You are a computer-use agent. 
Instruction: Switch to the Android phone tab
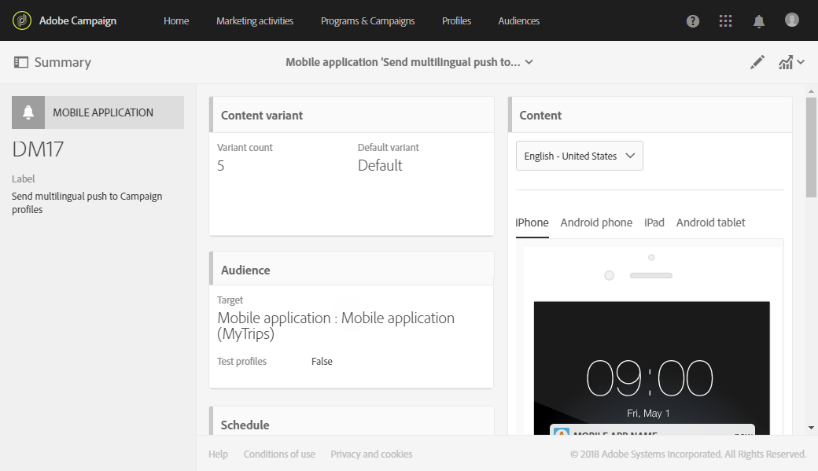595,223
